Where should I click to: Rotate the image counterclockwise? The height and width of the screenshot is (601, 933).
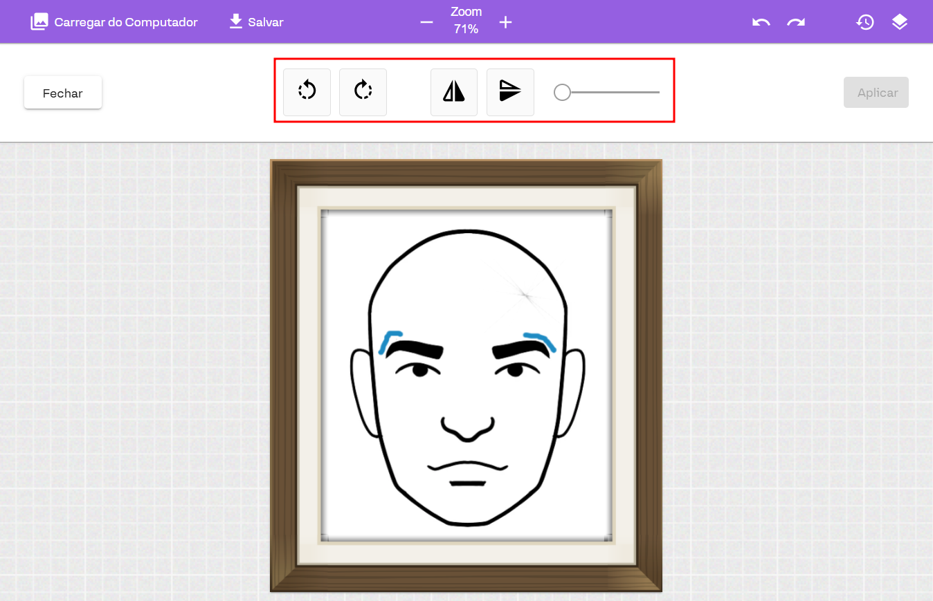[307, 92]
